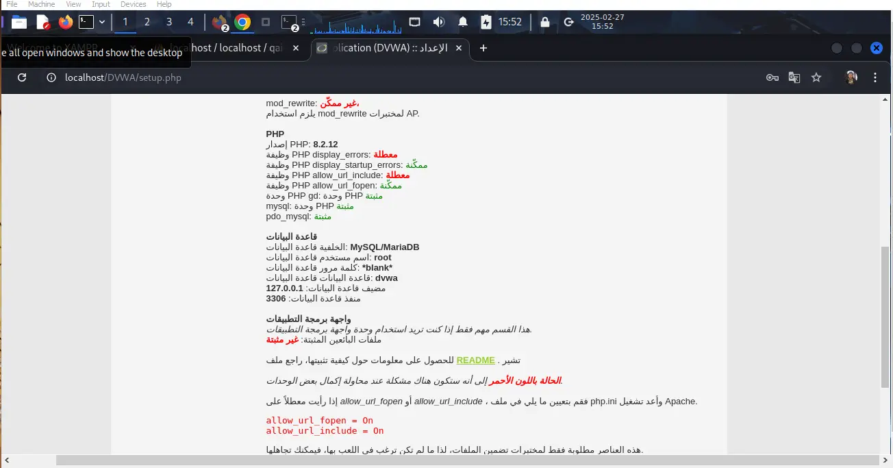Click the database username root

383,258
